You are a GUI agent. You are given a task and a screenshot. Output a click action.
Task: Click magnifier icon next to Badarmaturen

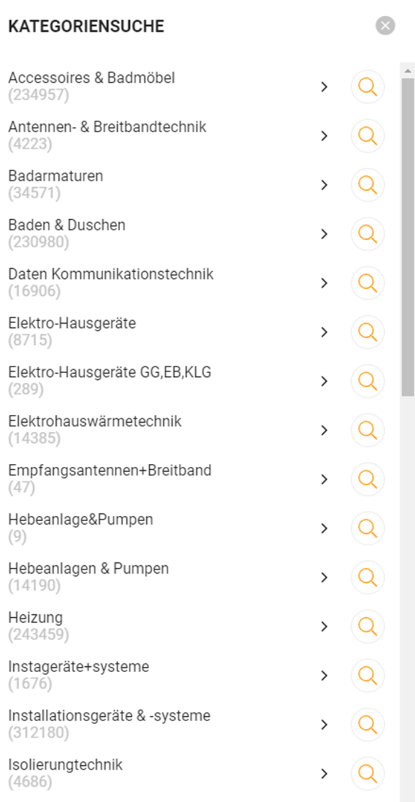367,185
